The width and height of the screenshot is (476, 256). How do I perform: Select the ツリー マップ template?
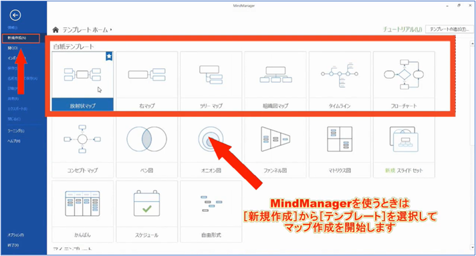[x=211, y=82]
